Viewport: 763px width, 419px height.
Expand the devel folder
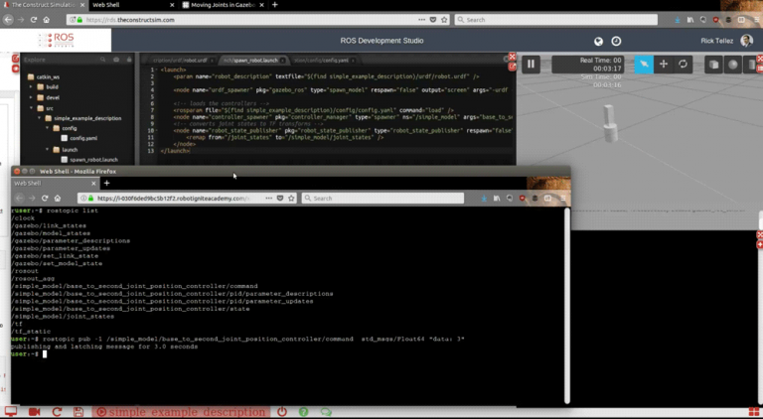coord(31,97)
